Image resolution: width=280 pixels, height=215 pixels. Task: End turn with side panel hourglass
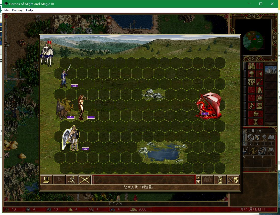coord(255,122)
